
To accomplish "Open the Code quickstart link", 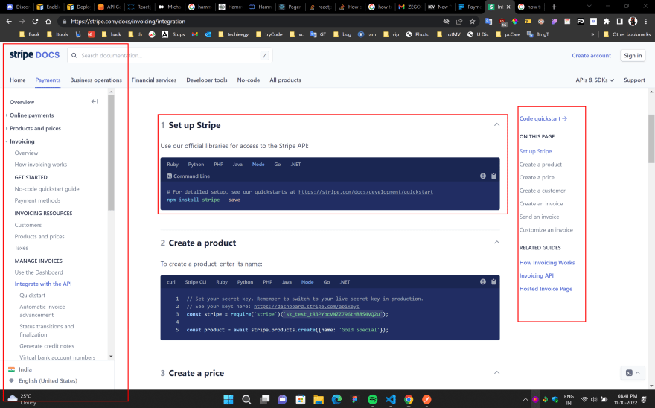I will coord(543,118).
